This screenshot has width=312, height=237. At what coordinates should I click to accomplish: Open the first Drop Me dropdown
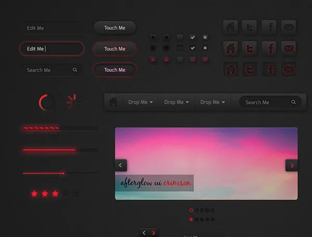click(x=140, y=102)
